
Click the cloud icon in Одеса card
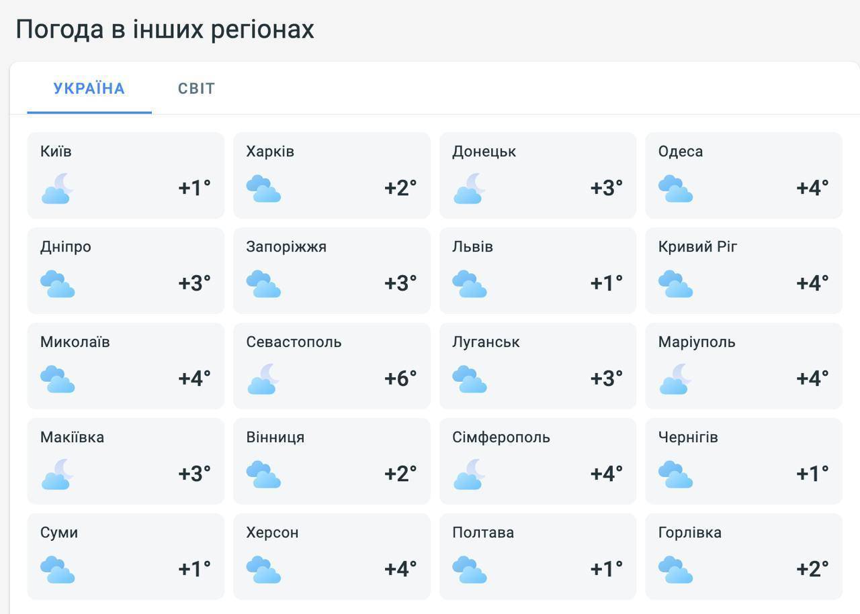pos(675,189)
